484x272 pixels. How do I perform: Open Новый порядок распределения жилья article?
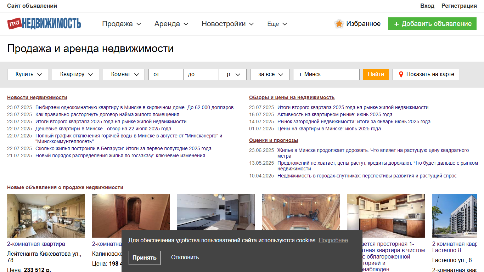tap(120, 155)
